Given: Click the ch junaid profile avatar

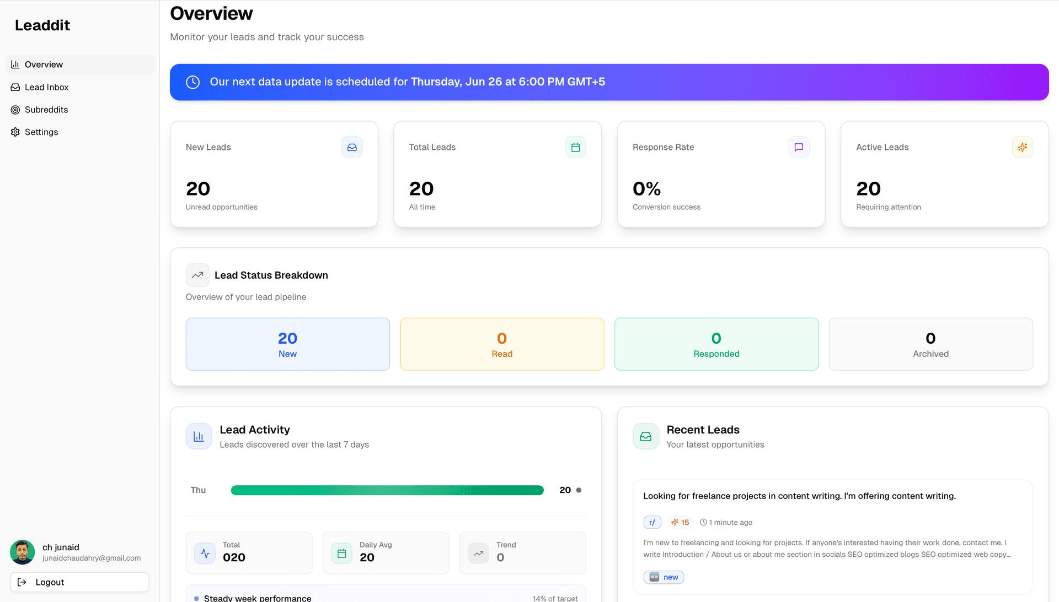Looking at the screenshot, I should pos(22,552).
